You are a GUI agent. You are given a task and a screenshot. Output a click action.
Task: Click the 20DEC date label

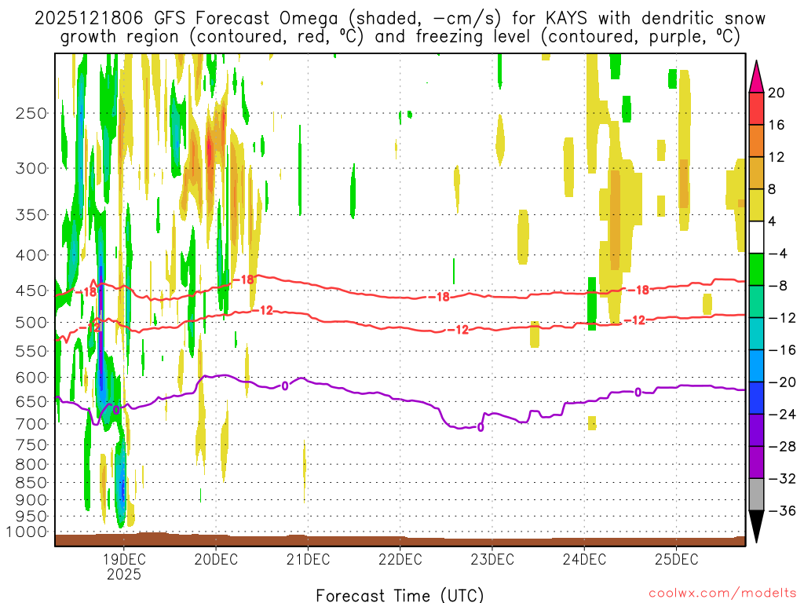pyautogui.click(x=216, y=559)
